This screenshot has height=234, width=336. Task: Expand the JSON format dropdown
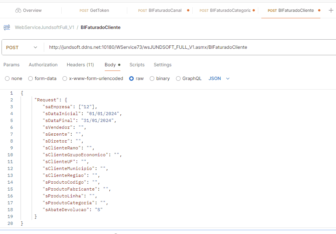pos(219,79)
